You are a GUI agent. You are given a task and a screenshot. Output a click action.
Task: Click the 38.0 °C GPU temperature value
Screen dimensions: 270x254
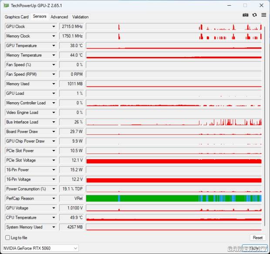[71, 46]
